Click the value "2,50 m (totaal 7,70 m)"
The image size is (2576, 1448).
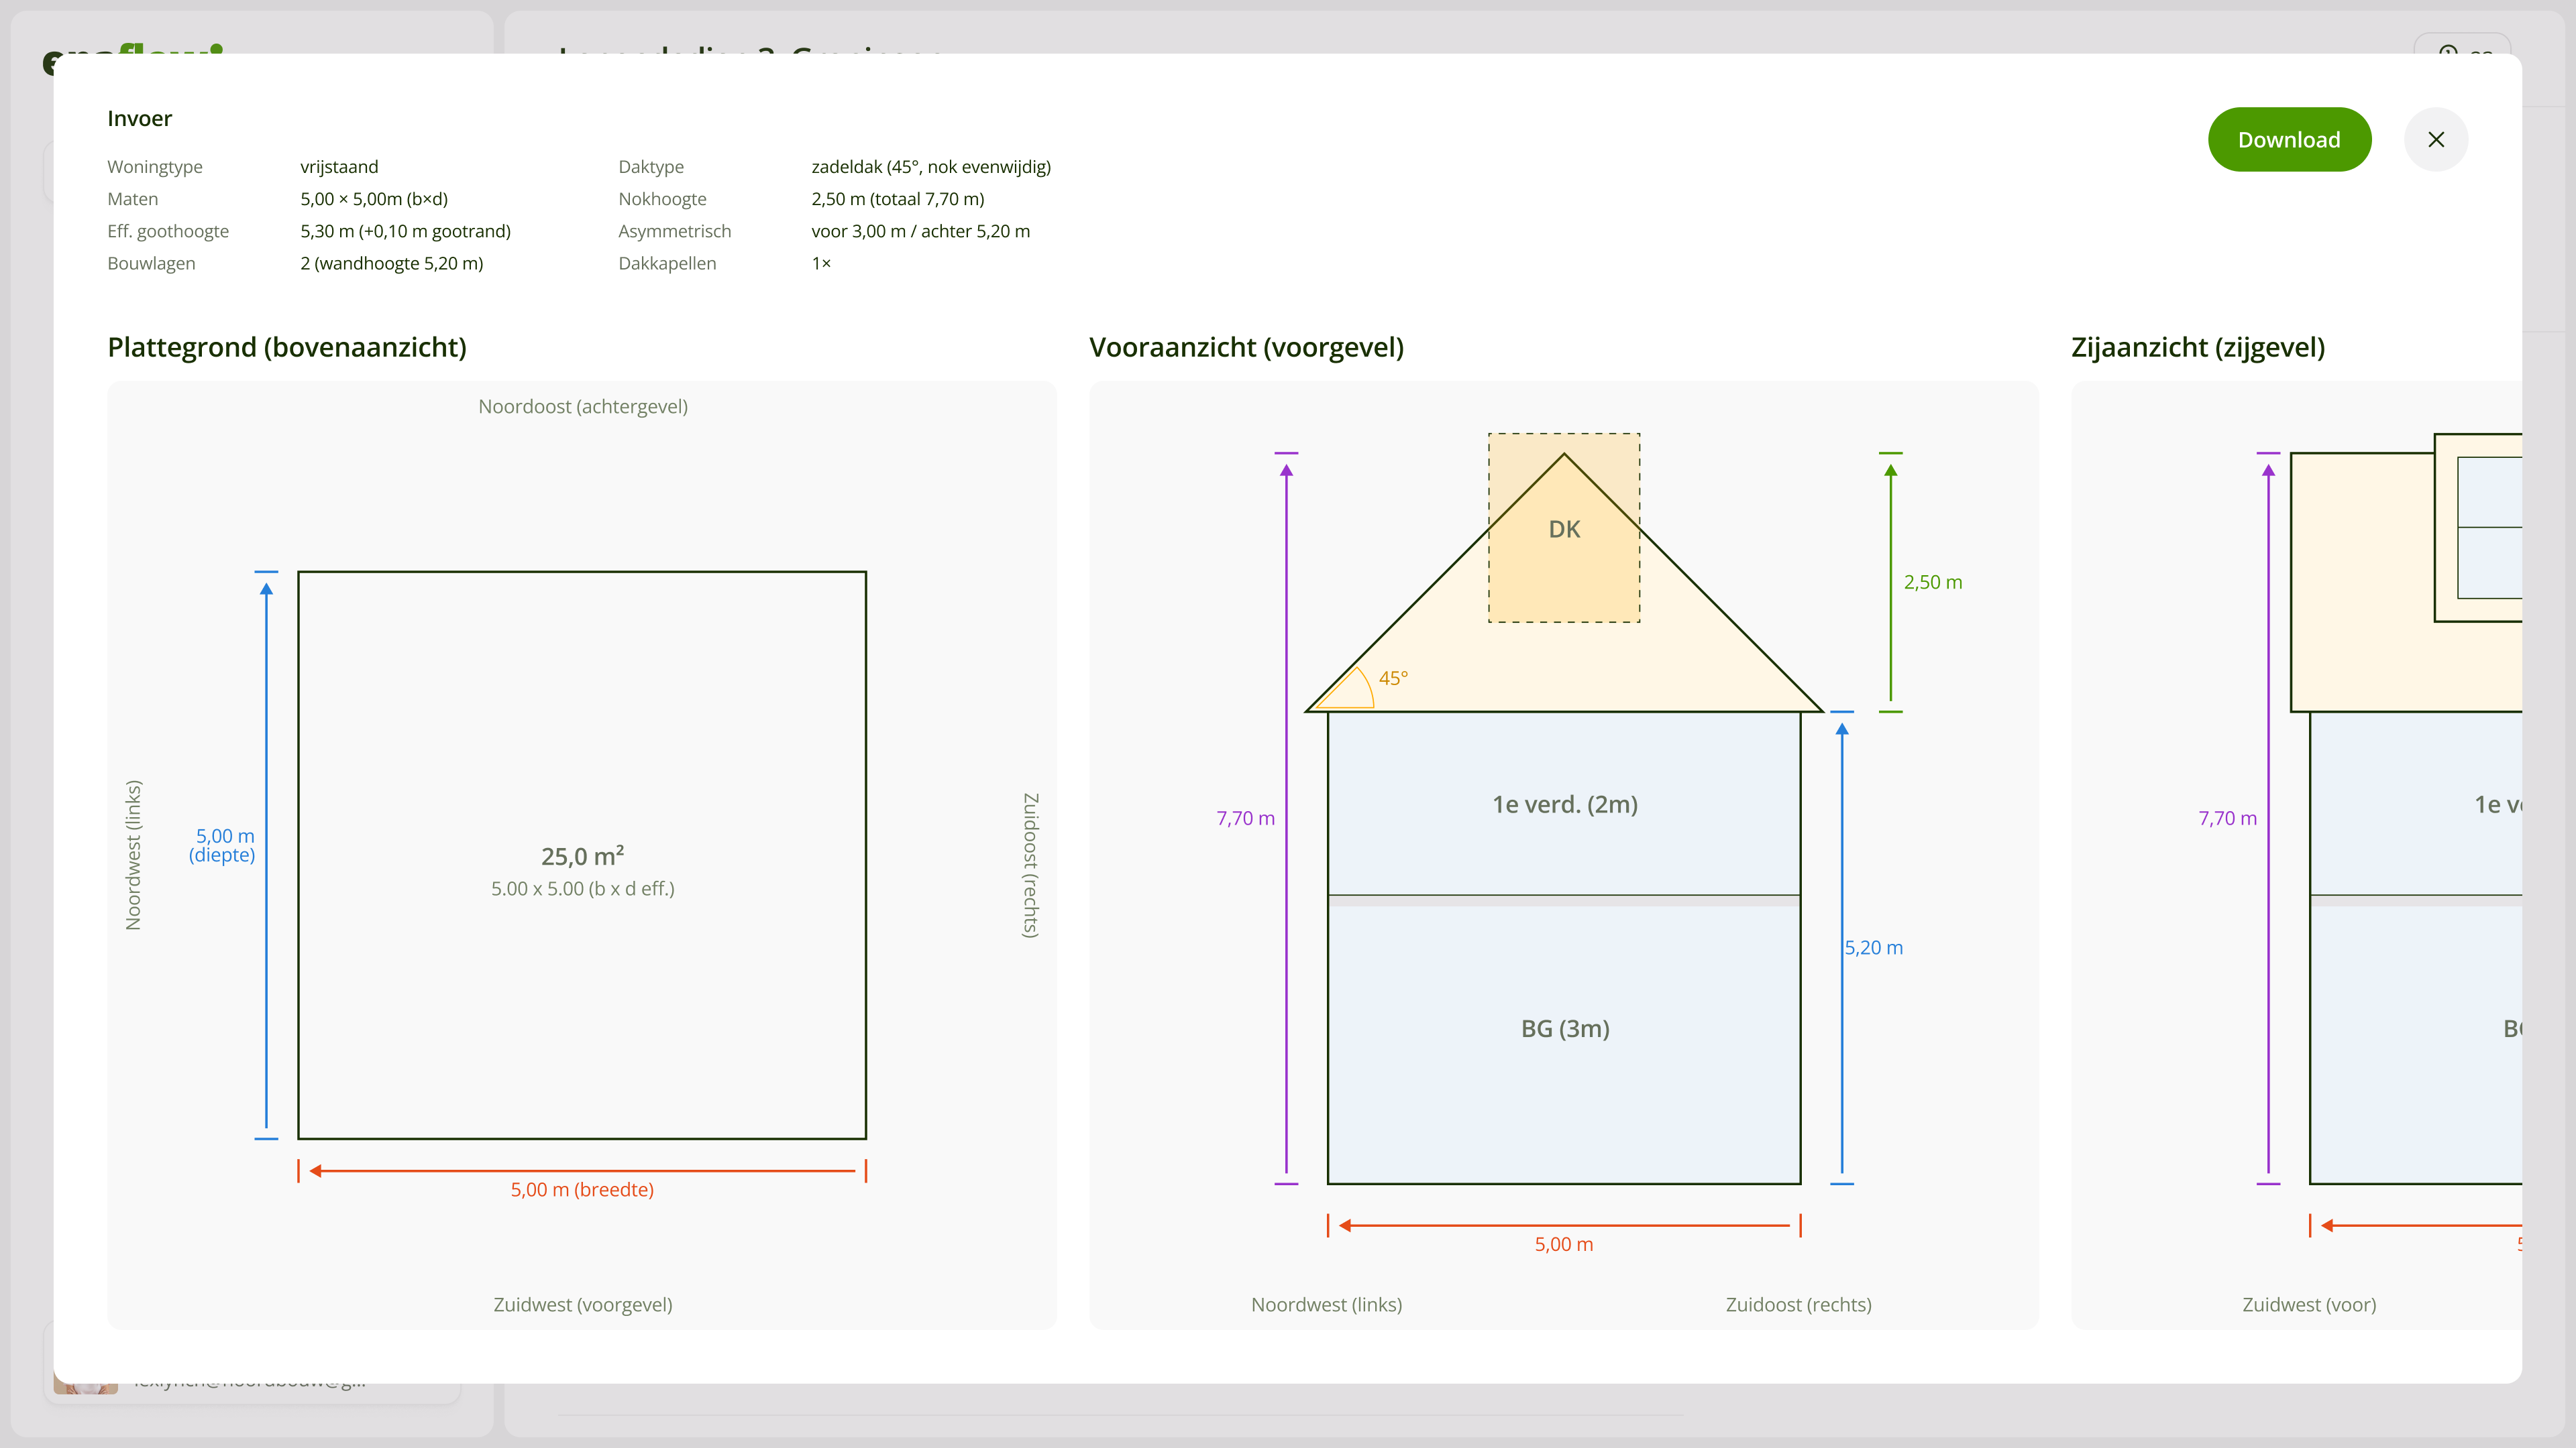point(898,199)
